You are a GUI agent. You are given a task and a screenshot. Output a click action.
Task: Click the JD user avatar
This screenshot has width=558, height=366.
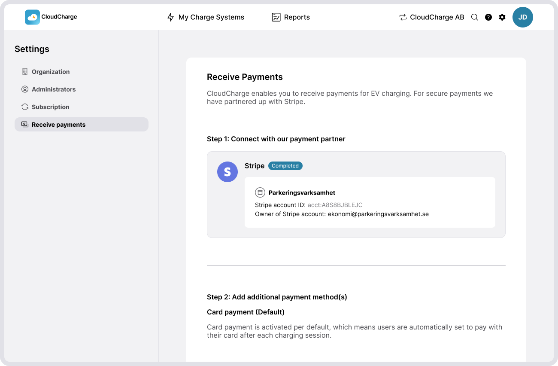click(x=523, y=17)
